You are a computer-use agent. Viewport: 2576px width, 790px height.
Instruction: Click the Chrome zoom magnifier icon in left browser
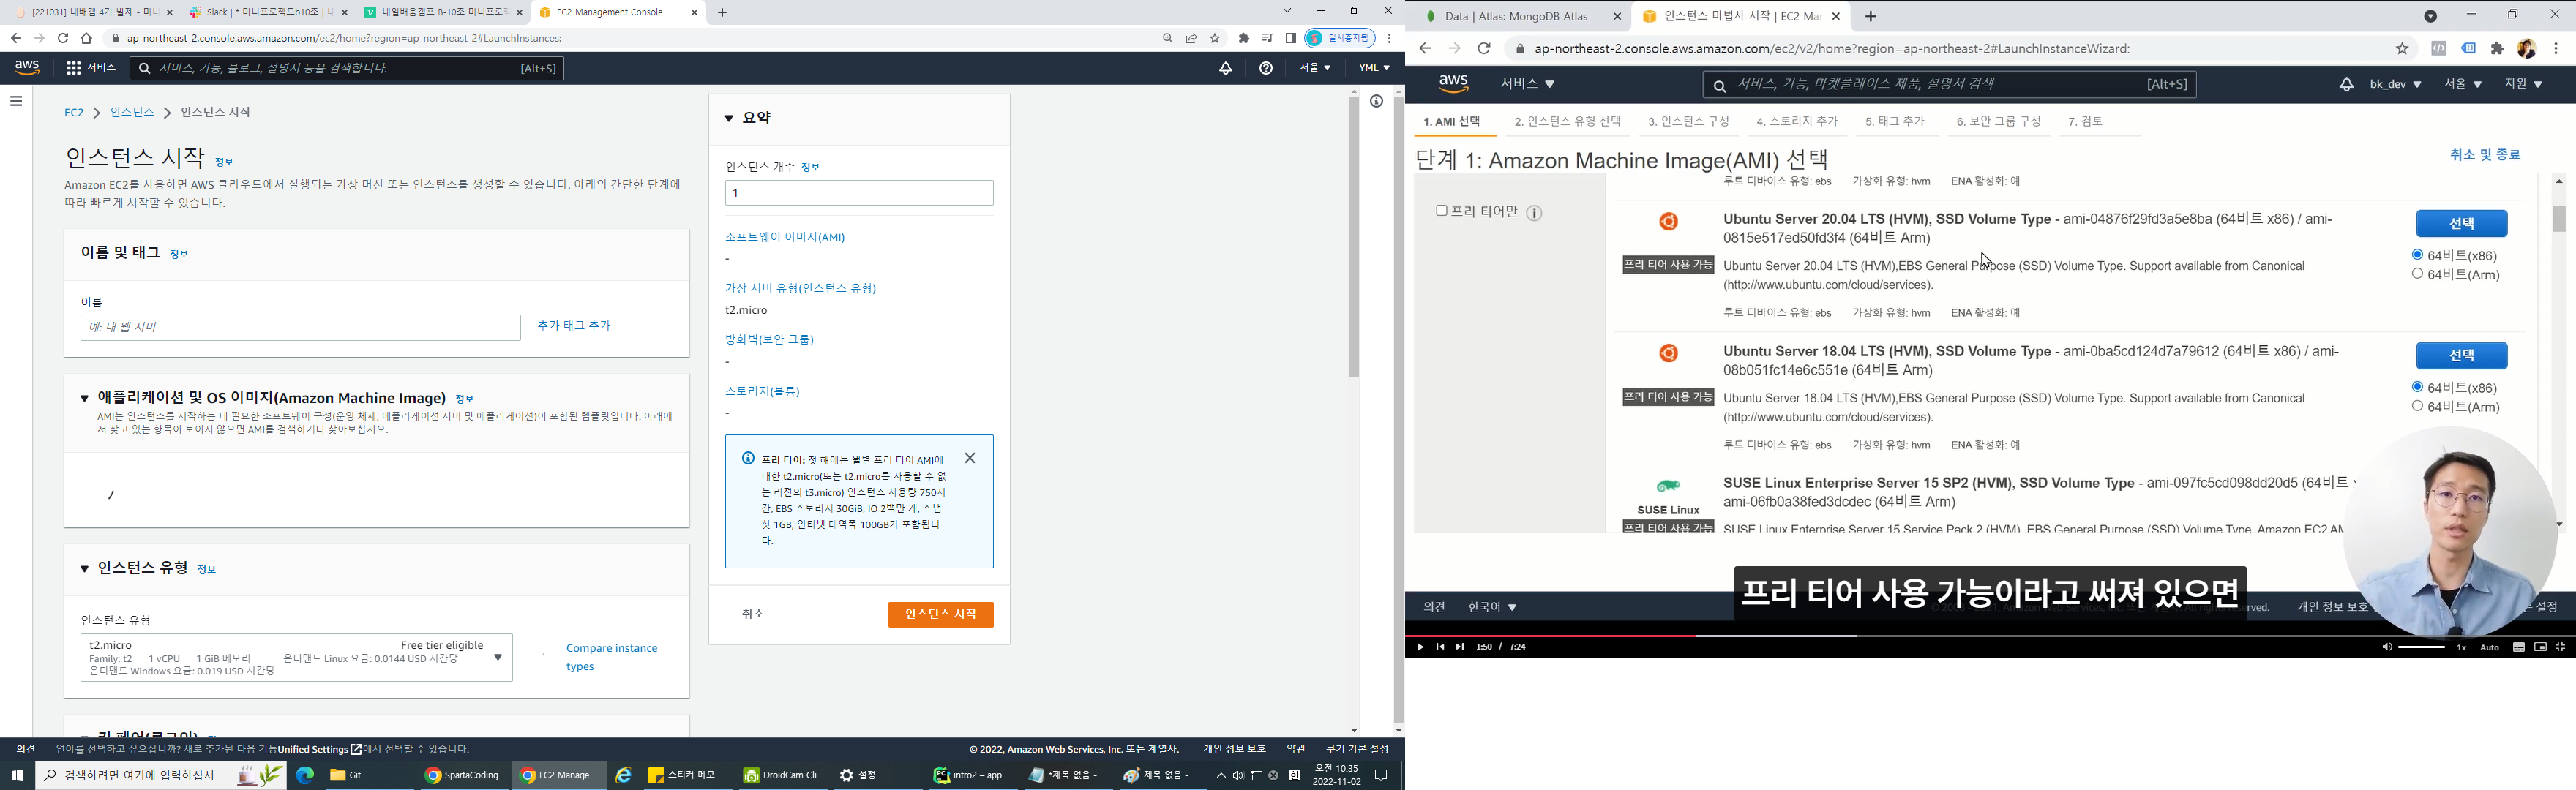(x=1167, y=38)
